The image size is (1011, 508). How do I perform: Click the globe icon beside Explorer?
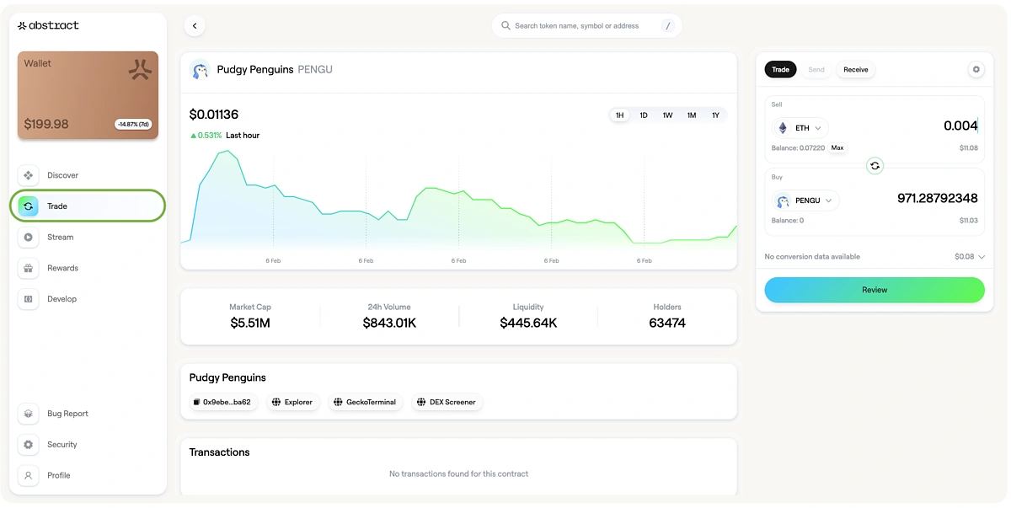tap(275, 403)
